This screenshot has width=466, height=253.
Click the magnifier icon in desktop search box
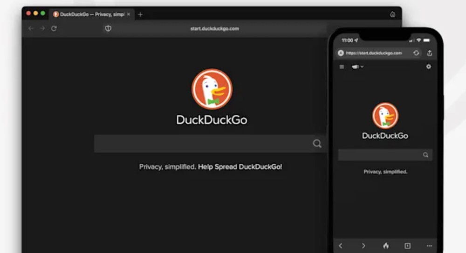click(317, 144)
